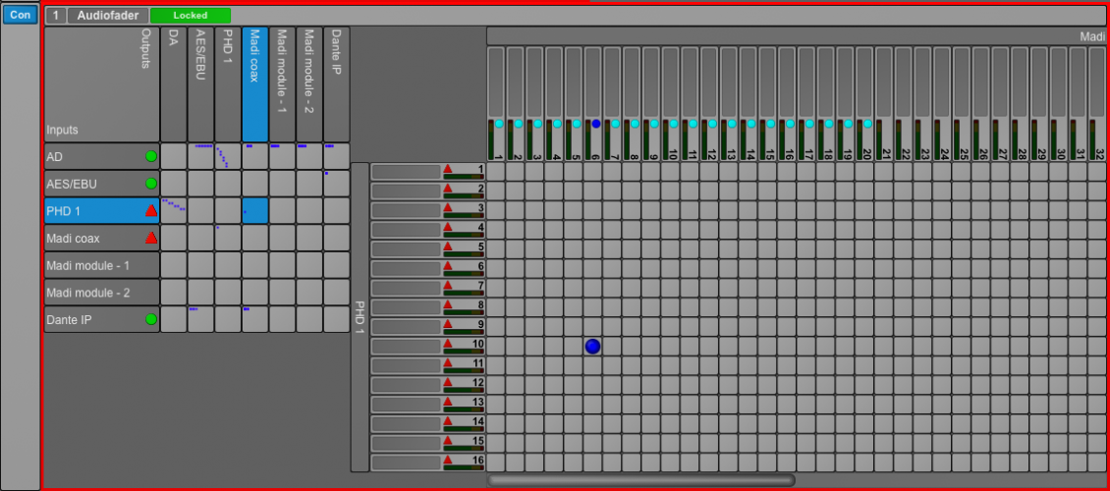Click red triangle on PHD 1 channel 12
This screenshot has height=491, width=1110.
[448, 381]
